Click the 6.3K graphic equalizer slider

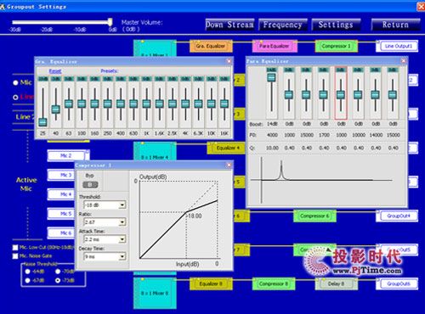(x=198, y=104)
